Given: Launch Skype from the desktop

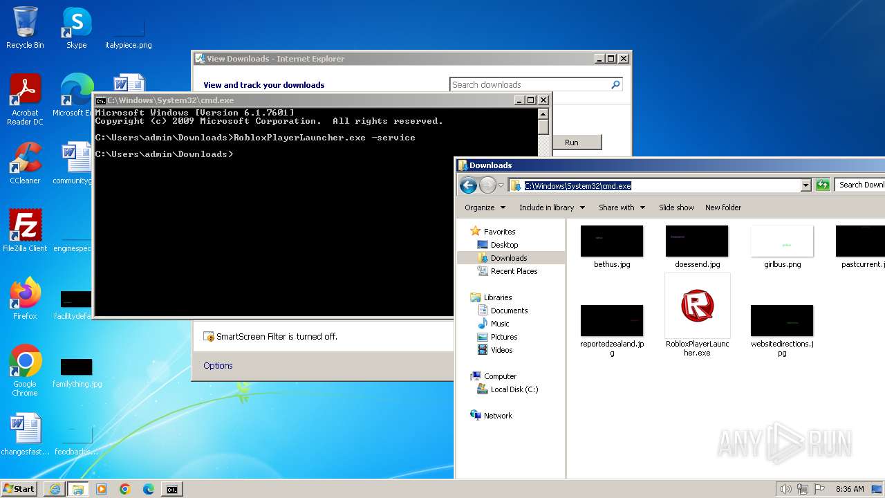Looking at the screenshot, I should (76, 28).
